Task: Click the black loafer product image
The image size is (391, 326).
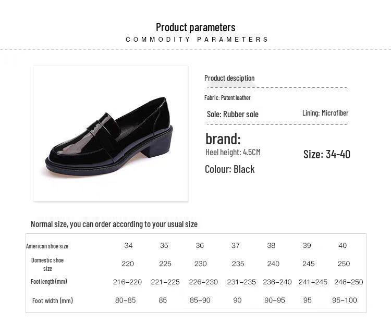Action: pos(110,133)
